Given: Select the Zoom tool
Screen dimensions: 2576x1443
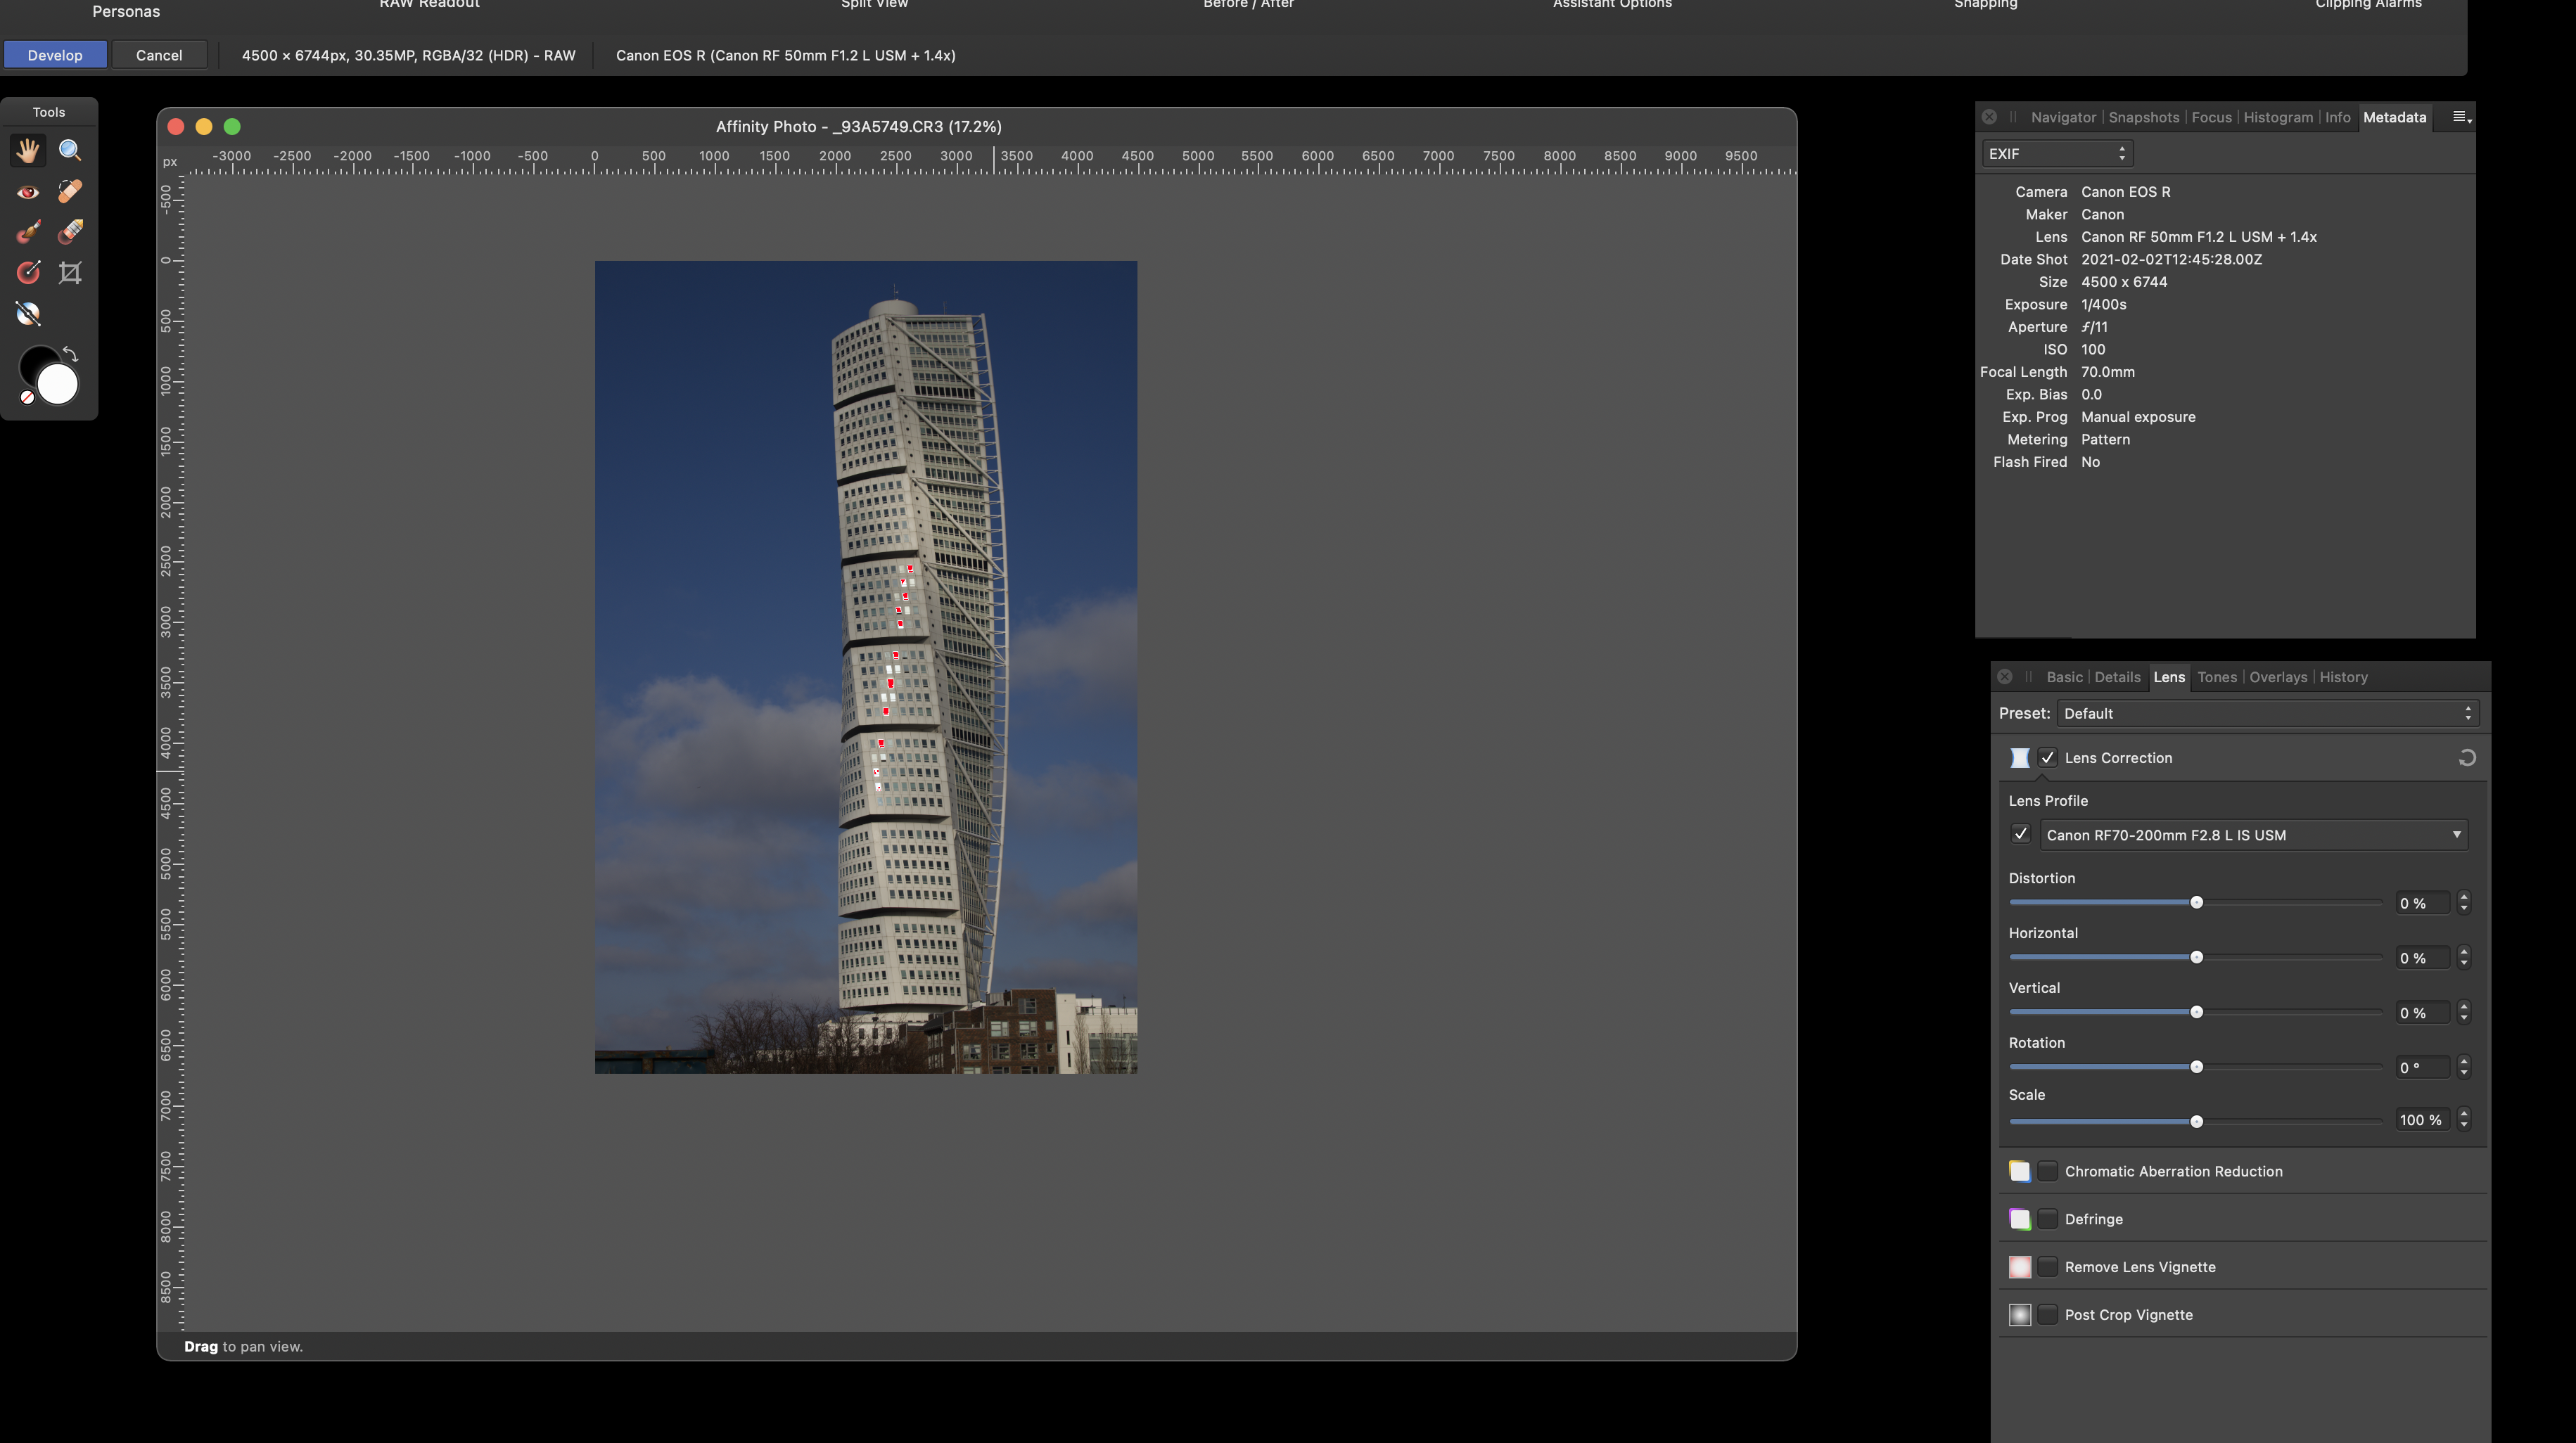Looking at the screenshot, I should click(70, 150).
